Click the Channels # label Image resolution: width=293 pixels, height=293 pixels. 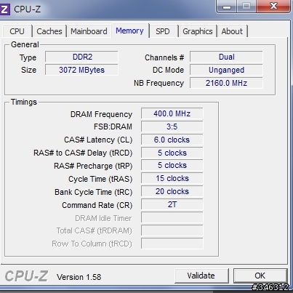pos(164,57)
